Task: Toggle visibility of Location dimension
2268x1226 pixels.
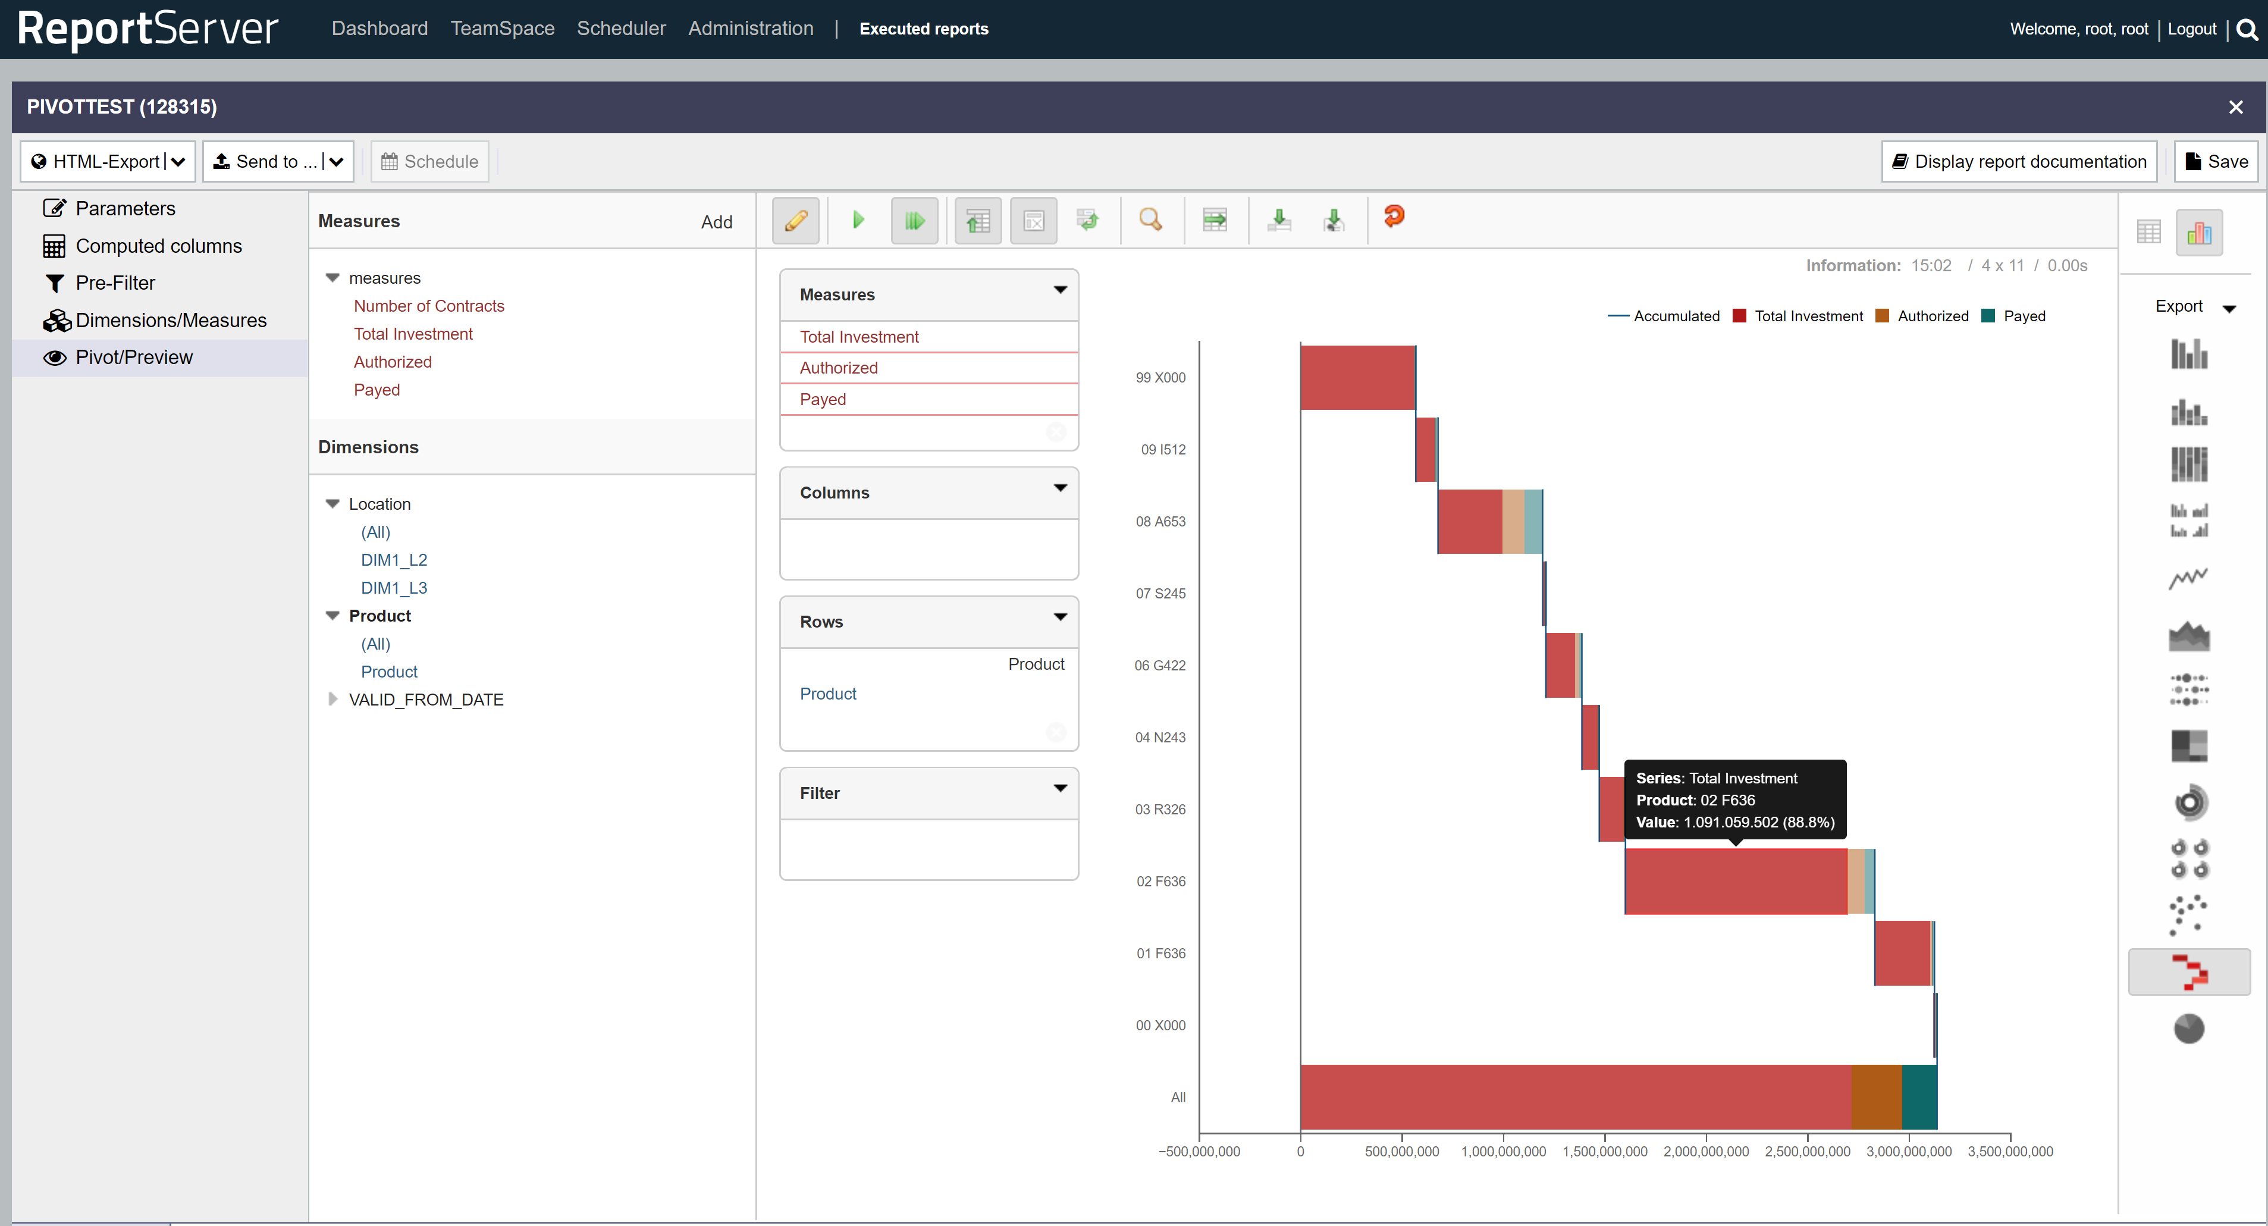Action: click(x=332, y=503)
